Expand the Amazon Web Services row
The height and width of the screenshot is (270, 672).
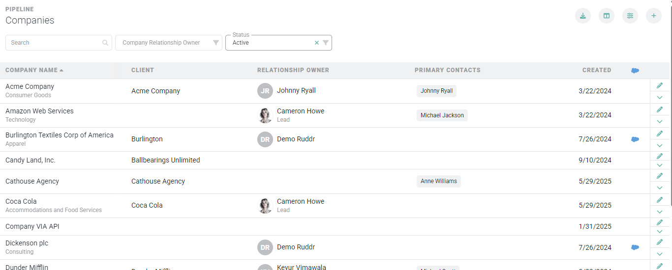(x=660, y=121)
